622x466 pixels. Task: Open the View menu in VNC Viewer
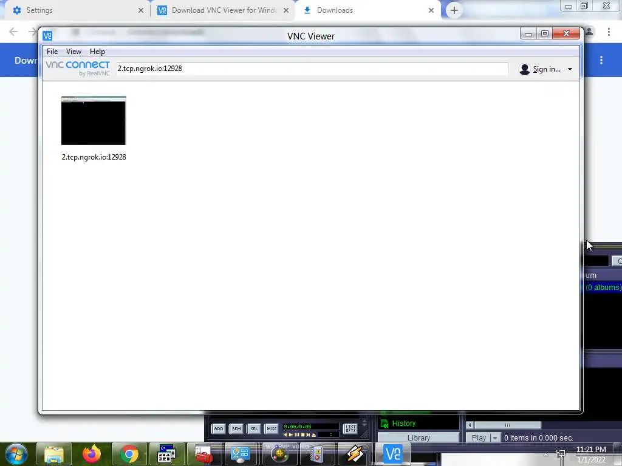click(73, 52)
